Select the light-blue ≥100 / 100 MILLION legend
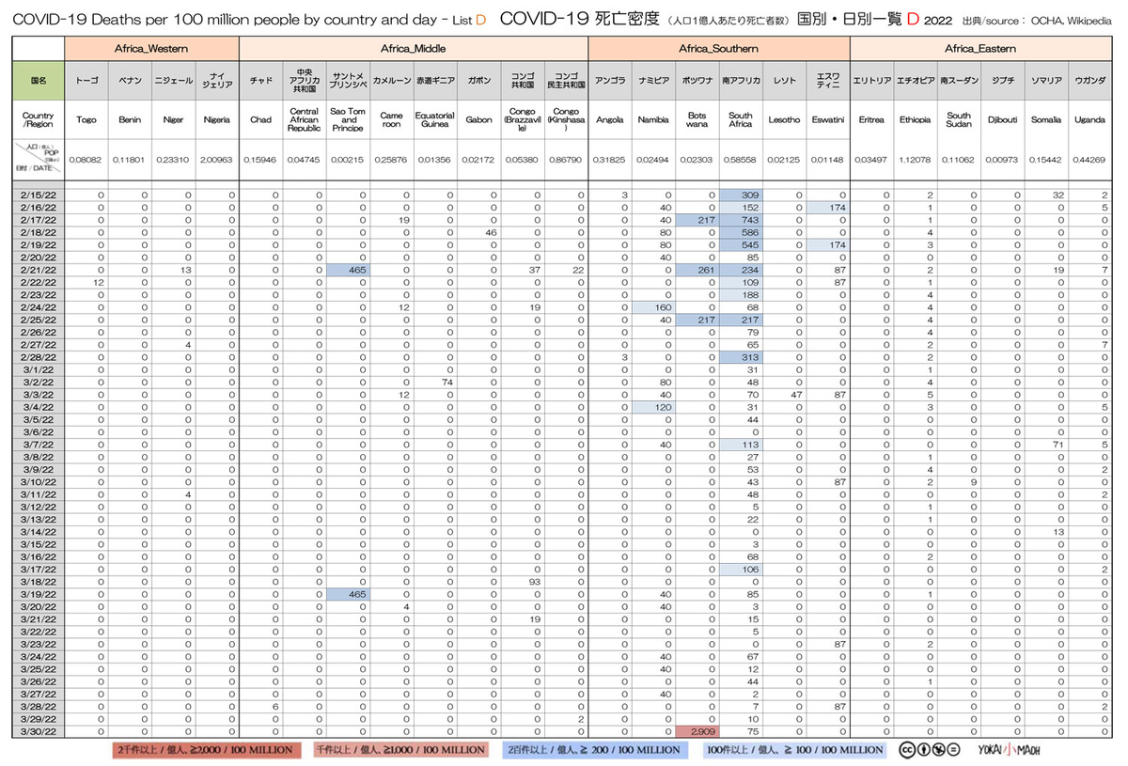 795,750
